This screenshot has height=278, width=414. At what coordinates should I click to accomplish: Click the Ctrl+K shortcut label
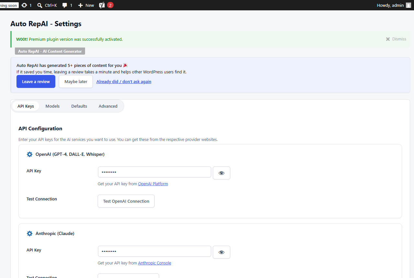tap(51, 5)
